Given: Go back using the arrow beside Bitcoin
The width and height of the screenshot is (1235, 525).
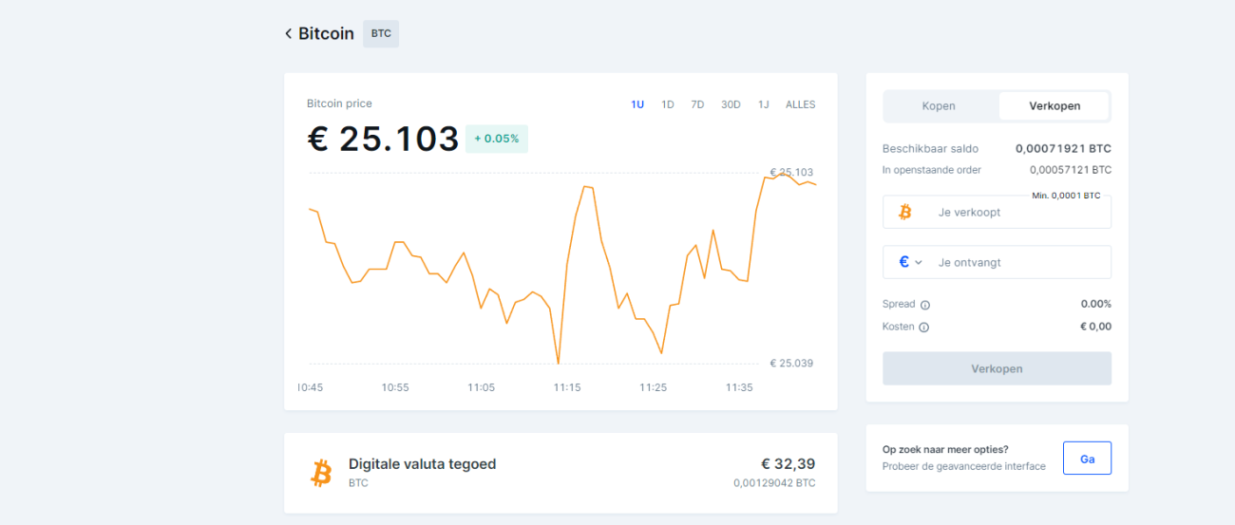Looking at the screenshot, I should 289,34.
